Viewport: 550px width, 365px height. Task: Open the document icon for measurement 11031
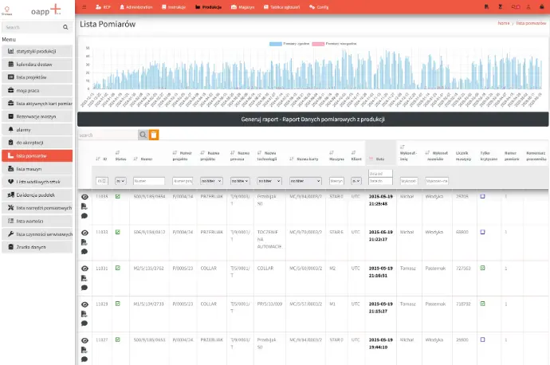click(x=84, y=278)
